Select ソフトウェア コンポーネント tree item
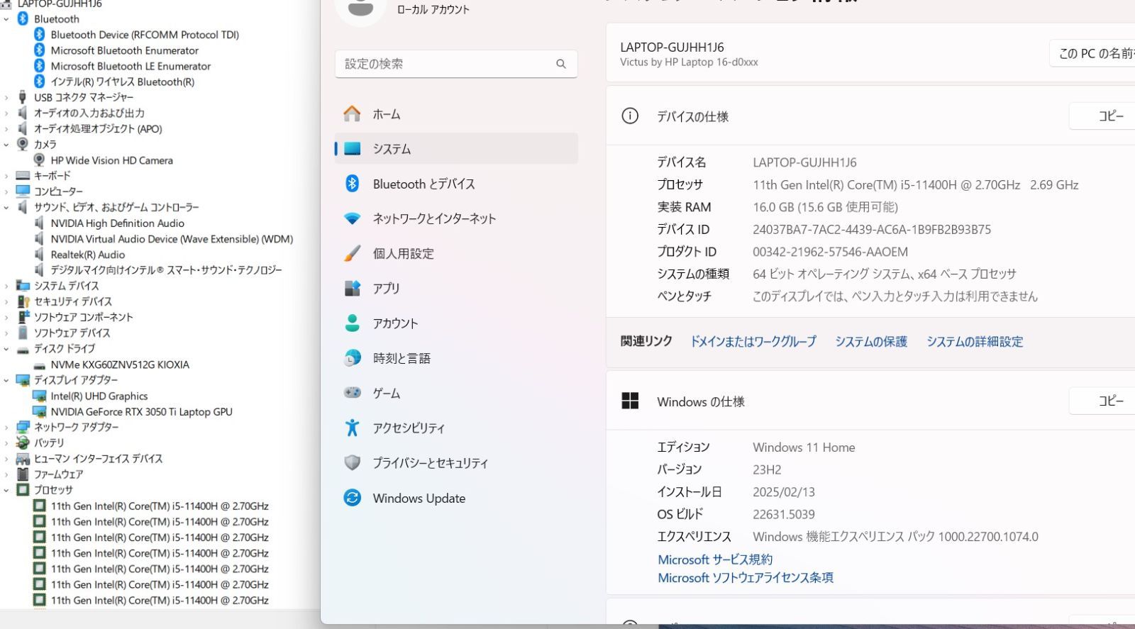This screenshot has height=629, width=1135. [84, 317]
